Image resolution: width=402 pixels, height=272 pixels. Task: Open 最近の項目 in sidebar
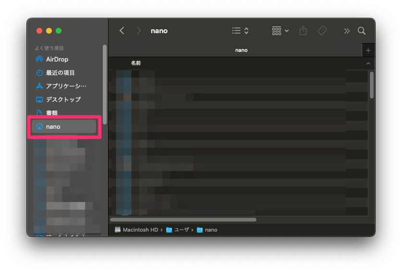(60, 73)
